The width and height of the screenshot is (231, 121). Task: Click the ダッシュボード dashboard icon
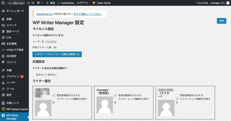point(3,11)
